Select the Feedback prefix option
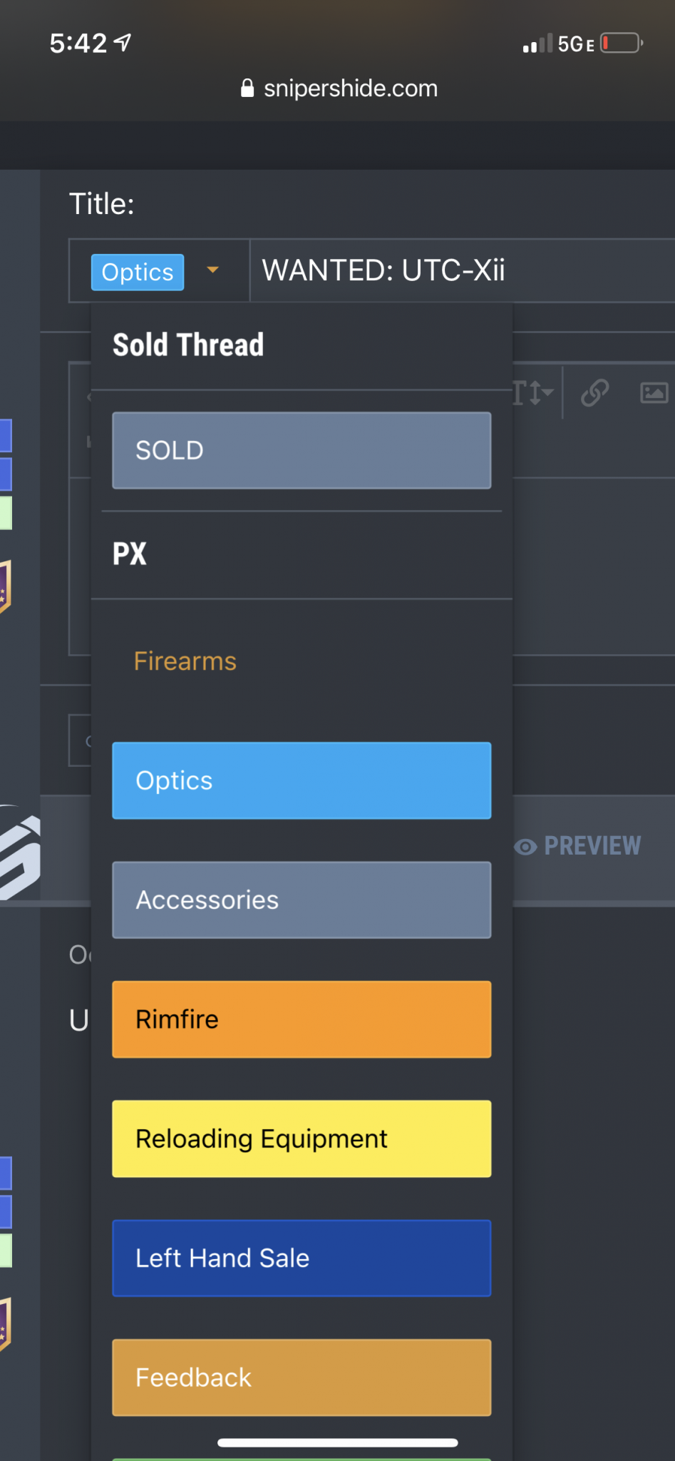Viewport: 675px width, 1461px height. coord(302,1378)
